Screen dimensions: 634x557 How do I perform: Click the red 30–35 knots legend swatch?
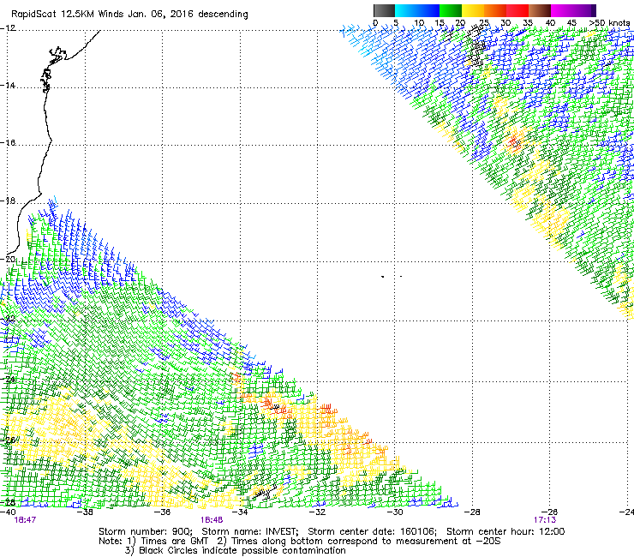pos(517,10)
